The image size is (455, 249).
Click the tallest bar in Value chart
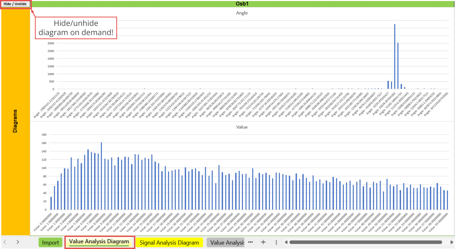pyautogui.click(x=101, y=176)
